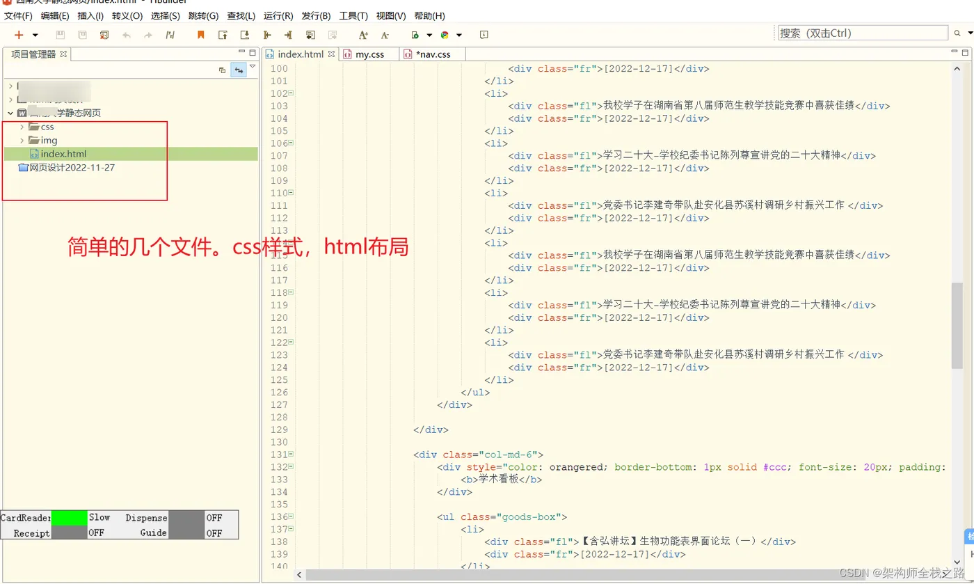Screen dimensions: 974x584
Task: Click the red plus New icon
Action: [x=19, y=35]
